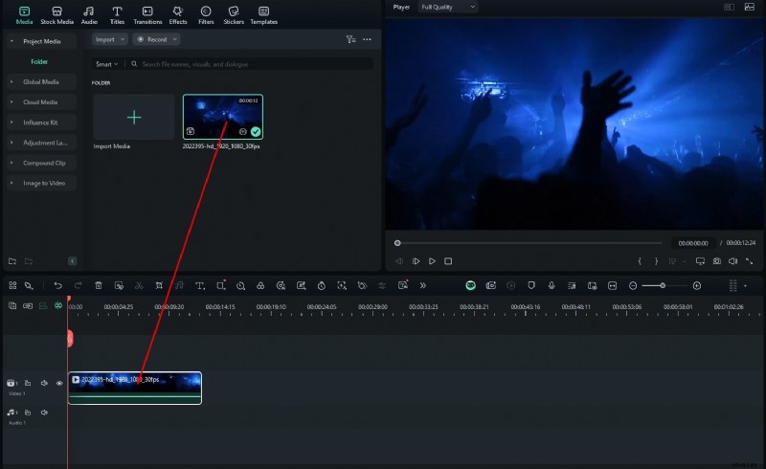Collapse the media sidebar panel arrow

coord(73,261)
